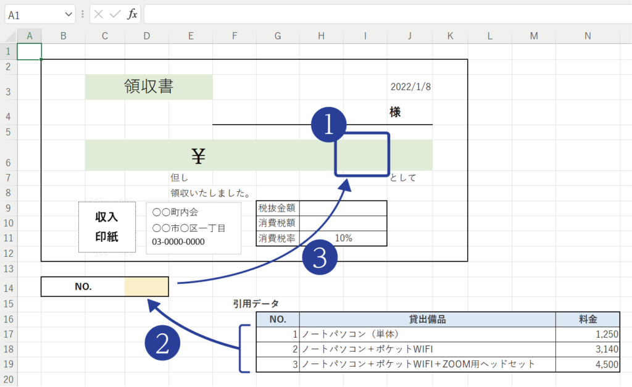
Task: Click the 収入印紙 stamp box
Action: [107, 227]
